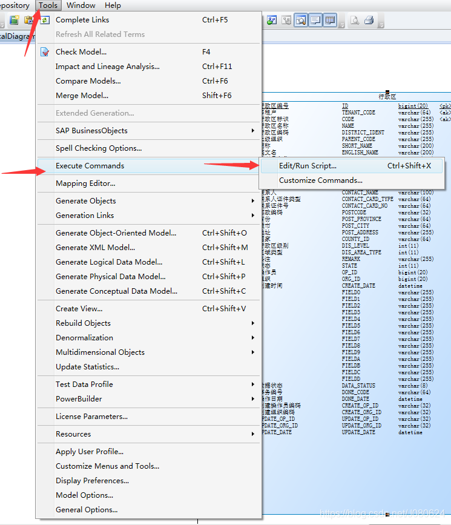Choose Generate XML Model
Viewport: 451px width, 525px height.
[149, 248]
